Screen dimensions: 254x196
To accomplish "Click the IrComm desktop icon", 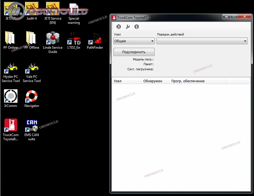I will point(11,96).
